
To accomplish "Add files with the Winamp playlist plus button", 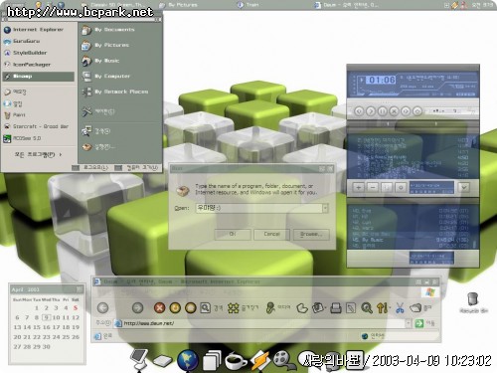I will pos(358,188).
